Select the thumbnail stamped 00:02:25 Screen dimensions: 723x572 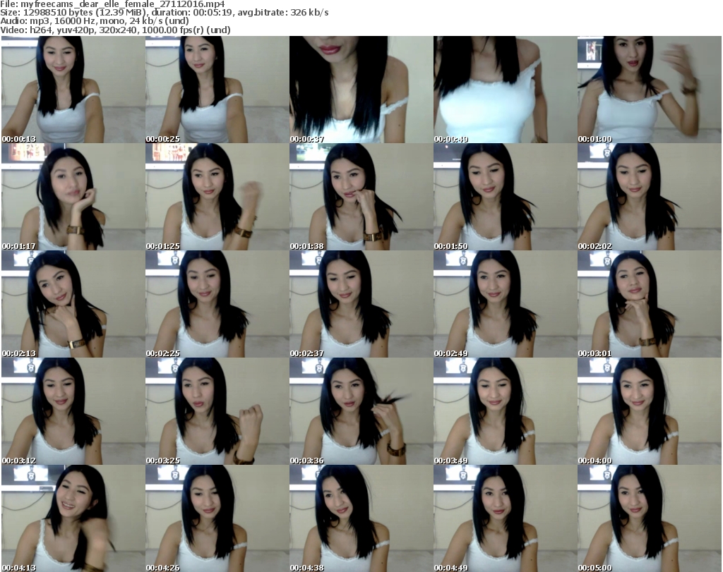click(x=217, y=305)
